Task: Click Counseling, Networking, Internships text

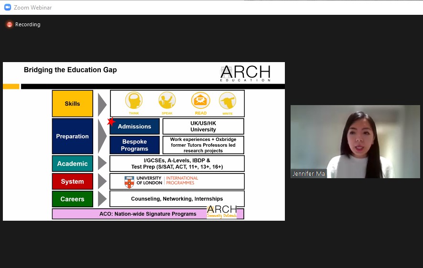Action: 177,199
